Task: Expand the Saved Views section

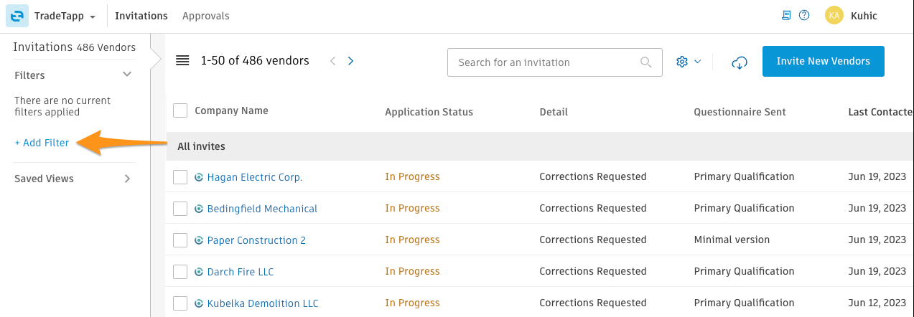Action: click(127, 179)
